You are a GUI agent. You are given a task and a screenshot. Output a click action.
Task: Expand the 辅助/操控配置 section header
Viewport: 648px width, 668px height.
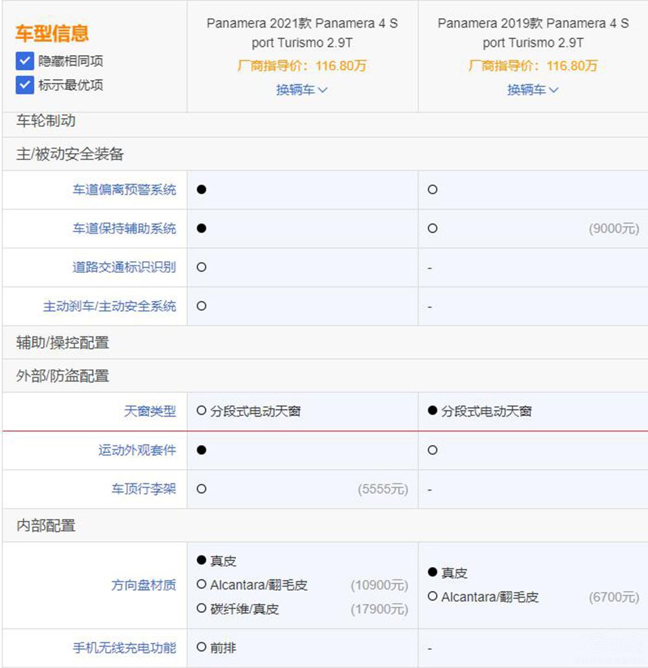click(x=62, y=343)
